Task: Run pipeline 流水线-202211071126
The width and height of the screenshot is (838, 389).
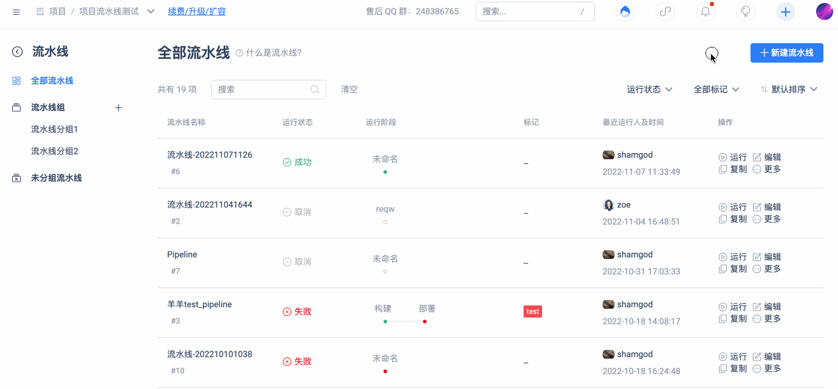Action: click(732, 157)
